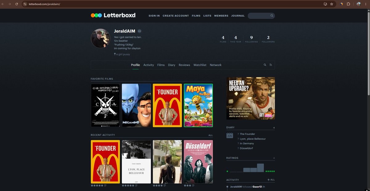Open the In Germany recent activity poster
The height and width of the screenshot is (191, 370).
[167, 162]
